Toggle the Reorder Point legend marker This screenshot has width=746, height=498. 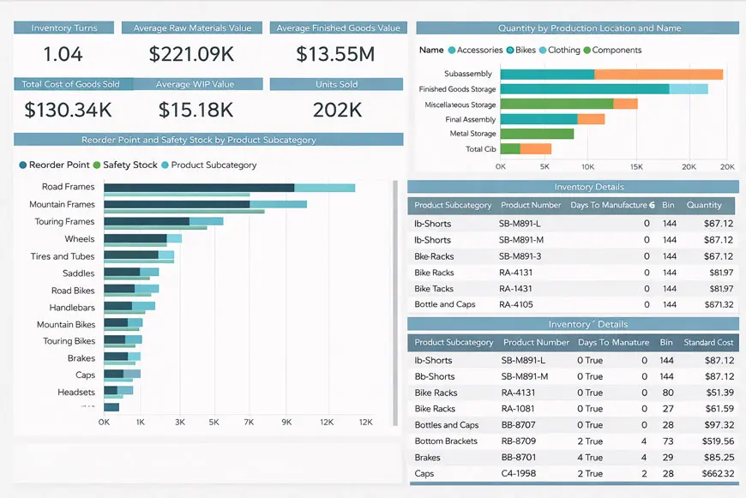click(x=22, y=165)
